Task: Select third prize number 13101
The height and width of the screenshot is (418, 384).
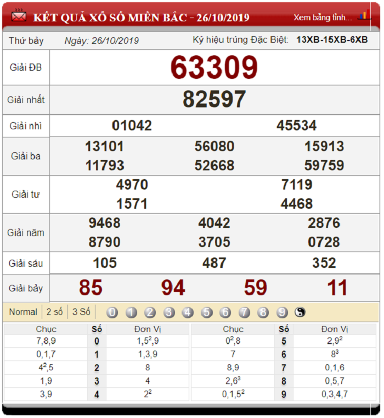Action: pyautogui.click(x=105, y=146)
